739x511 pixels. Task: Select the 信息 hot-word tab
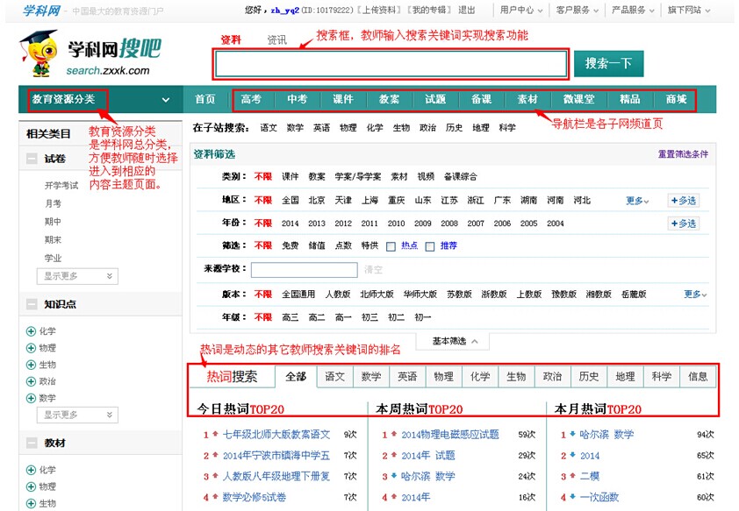click(x=698, y=377)
